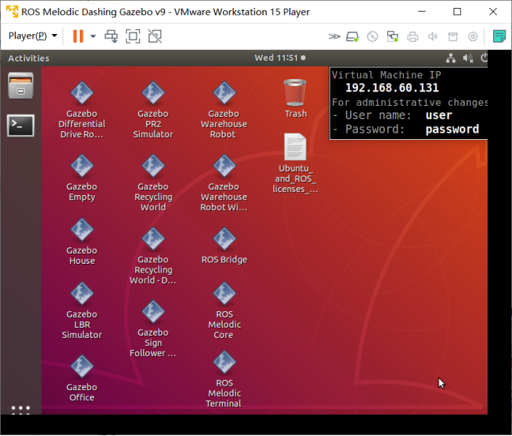
Task: Toggle Unity mode icon in VMware toolbar
Action: click(x=155, y=36)
